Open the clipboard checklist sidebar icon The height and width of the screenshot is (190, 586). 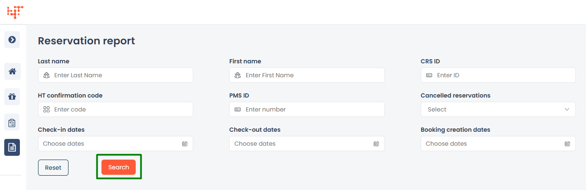tap(12, 122)
